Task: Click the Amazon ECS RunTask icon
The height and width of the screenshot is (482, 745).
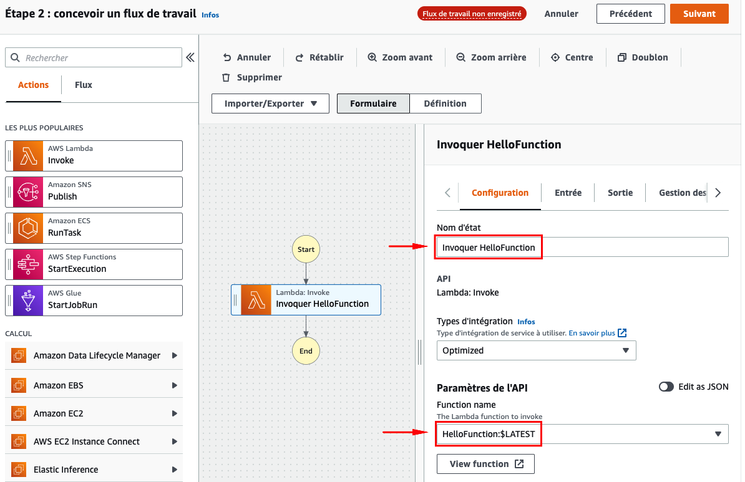Action: point(28,228)
